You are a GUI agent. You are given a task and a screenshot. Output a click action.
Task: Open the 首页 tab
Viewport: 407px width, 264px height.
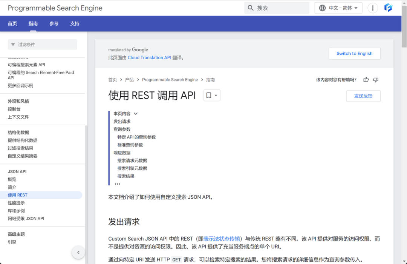(x=12, y=24)
